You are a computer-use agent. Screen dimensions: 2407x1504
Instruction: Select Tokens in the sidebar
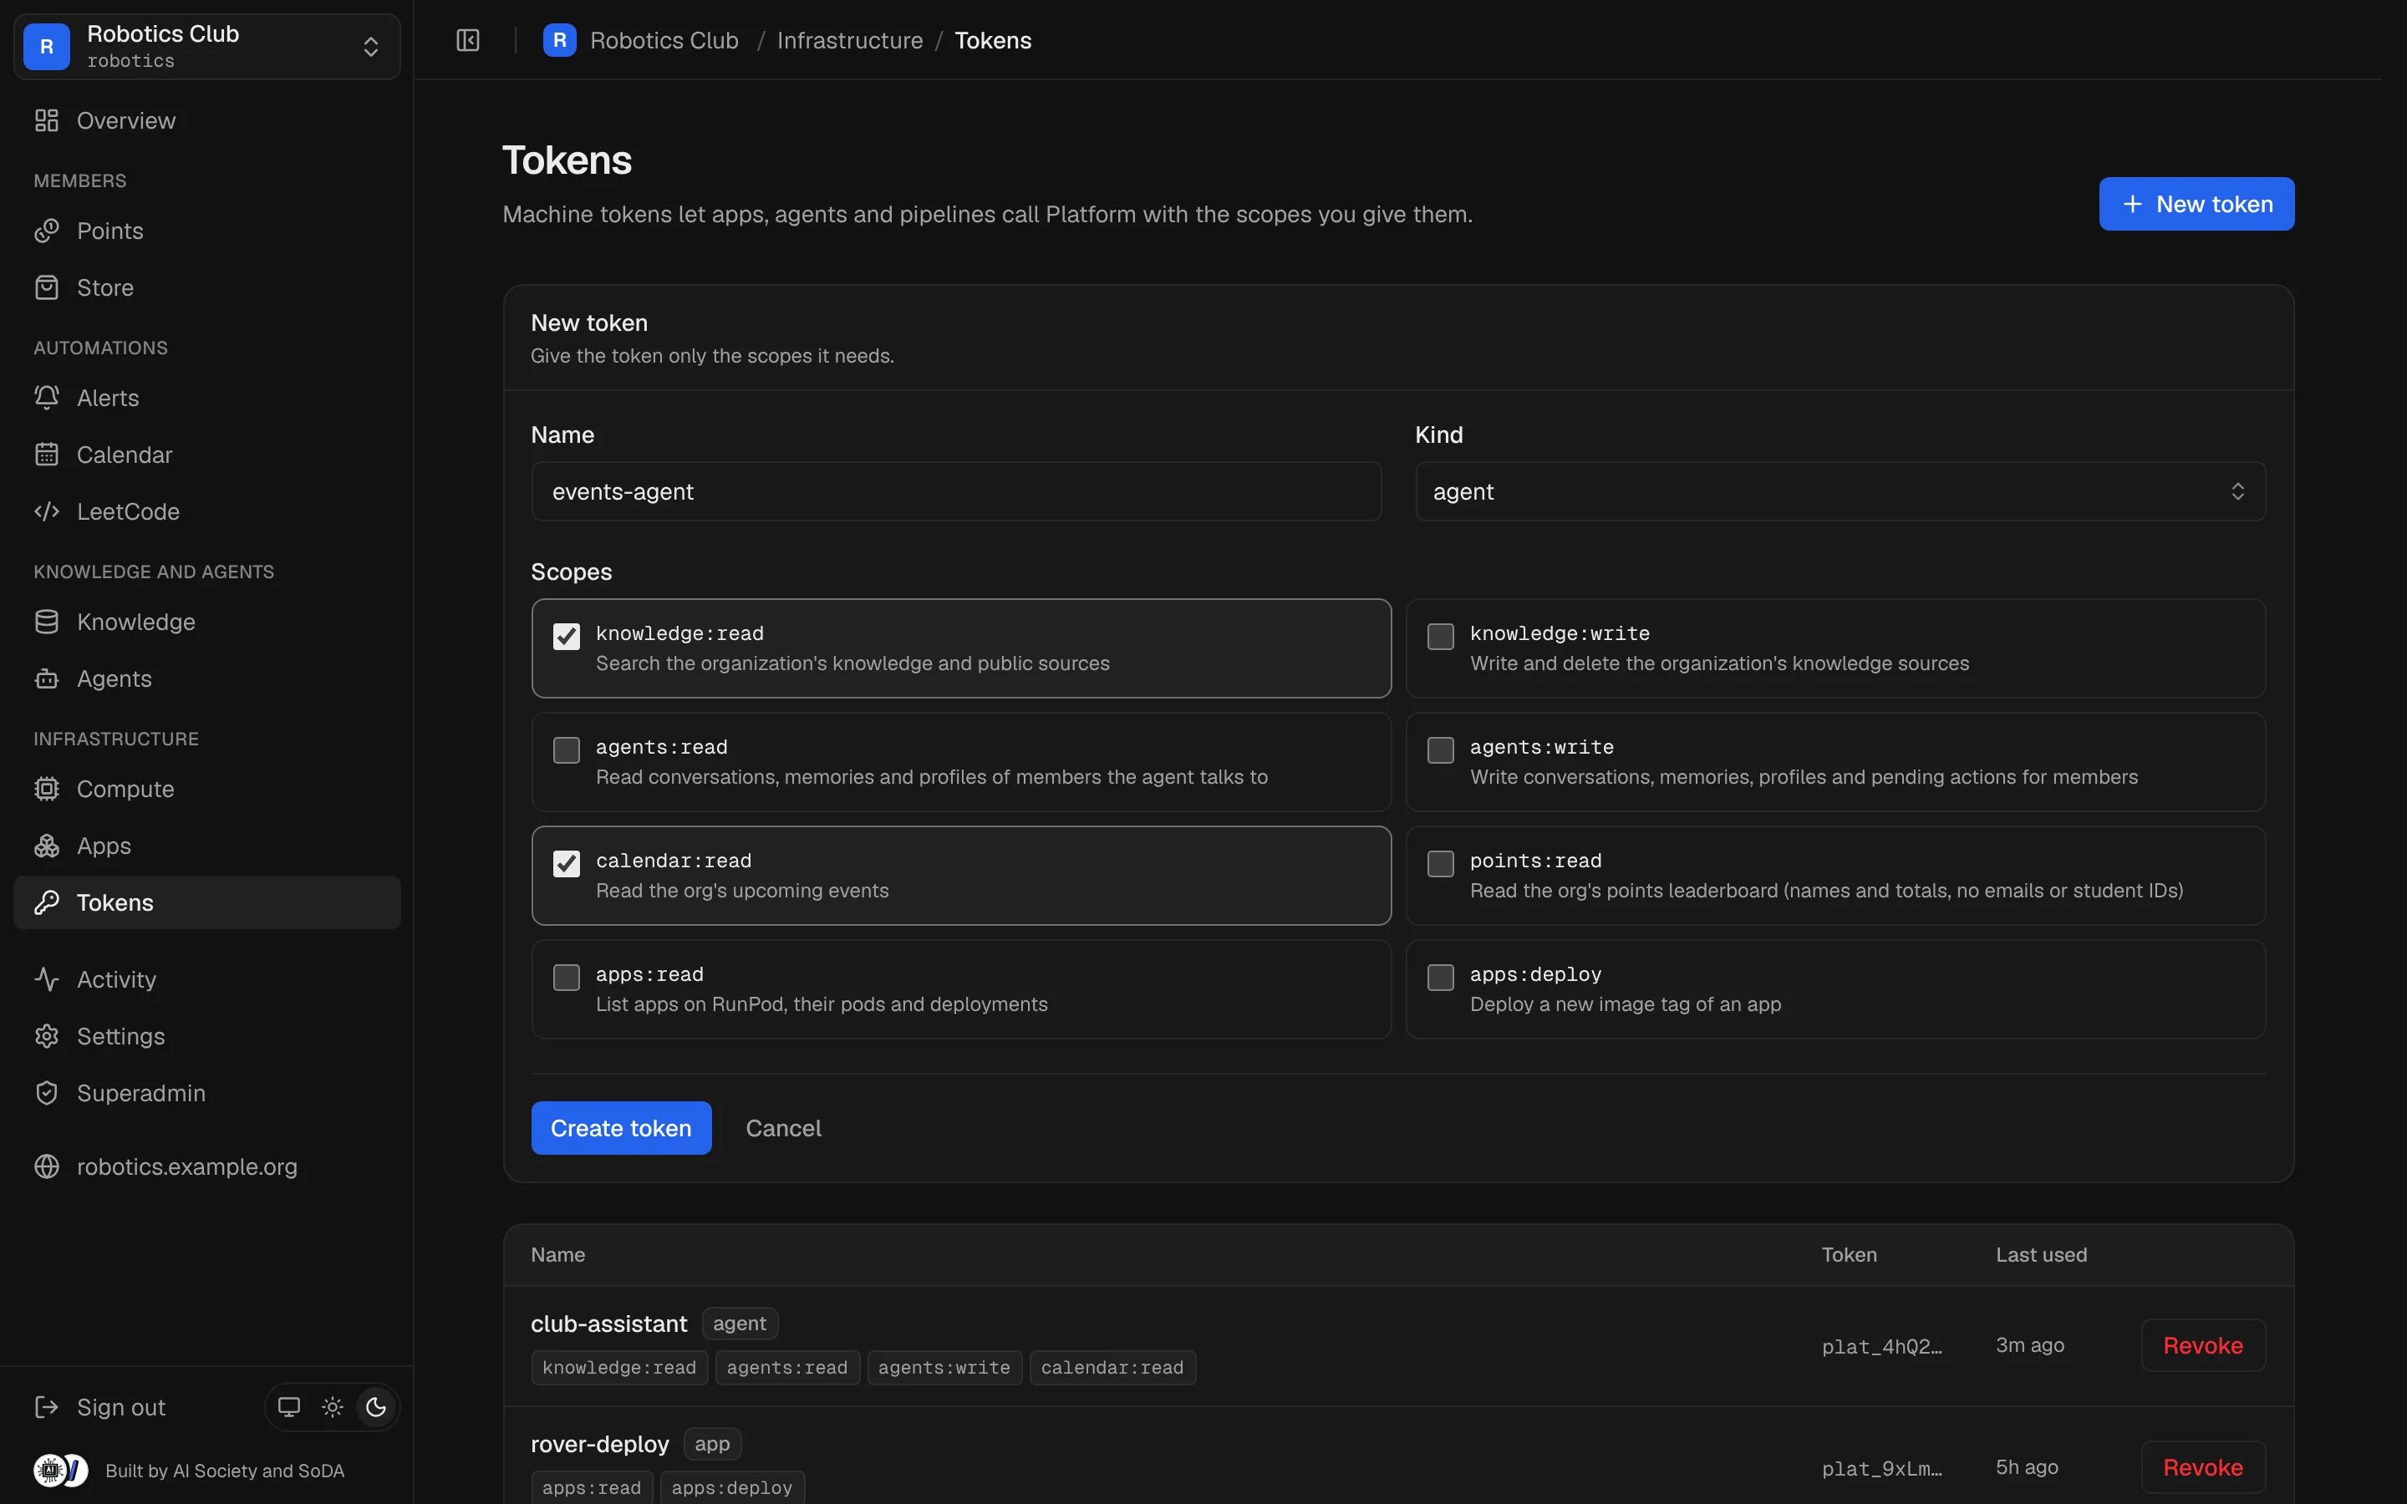[207, 902]
